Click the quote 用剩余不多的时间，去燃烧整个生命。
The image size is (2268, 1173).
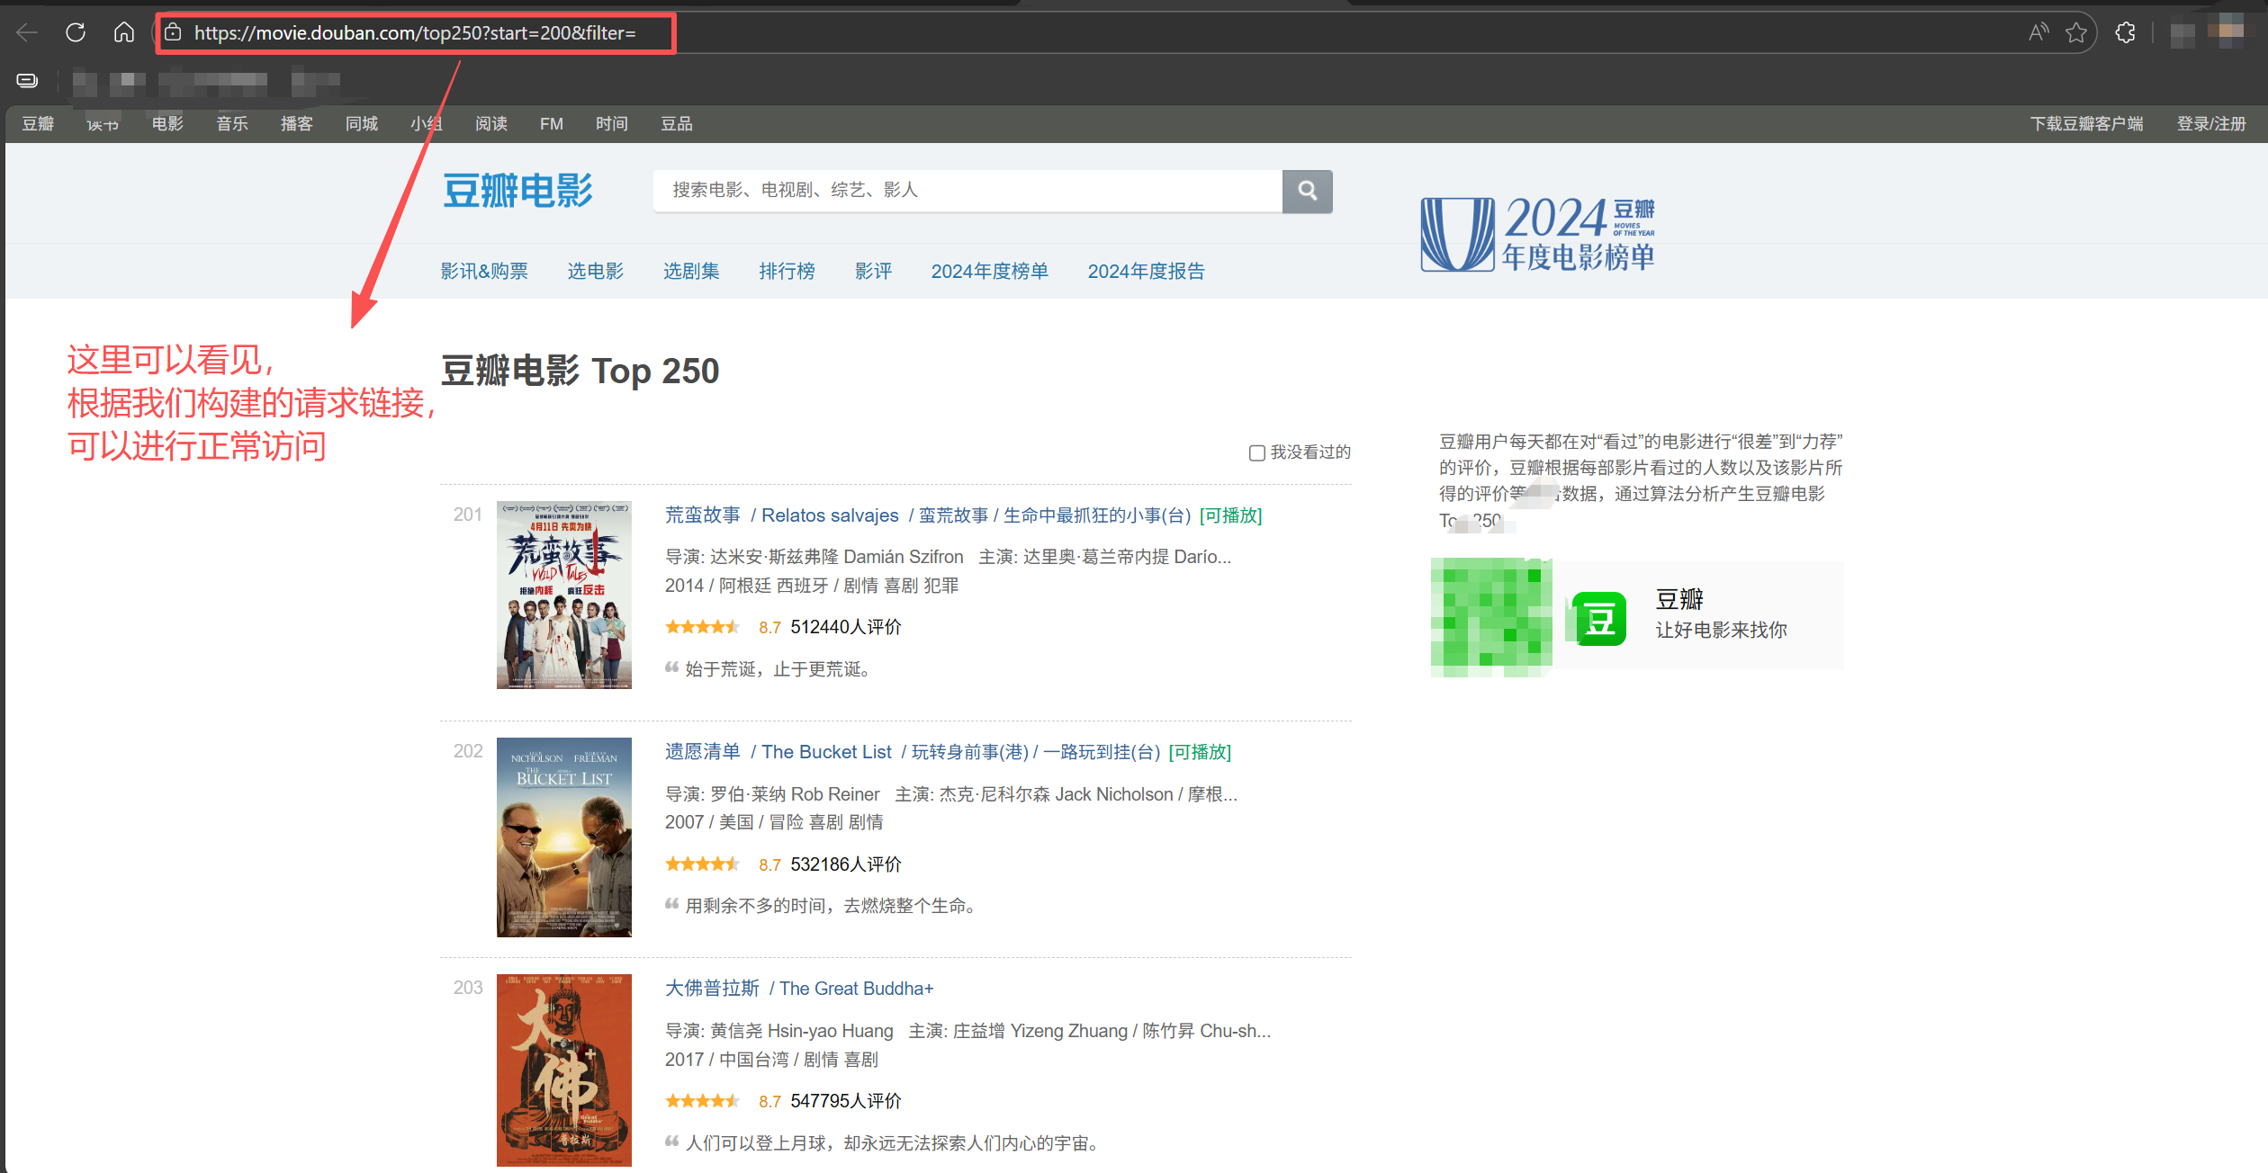click(832, 906)
